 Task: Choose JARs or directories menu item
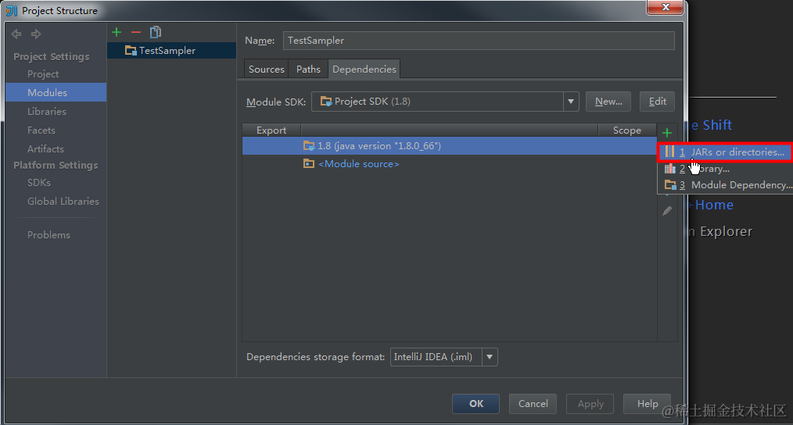click(725, 152)
